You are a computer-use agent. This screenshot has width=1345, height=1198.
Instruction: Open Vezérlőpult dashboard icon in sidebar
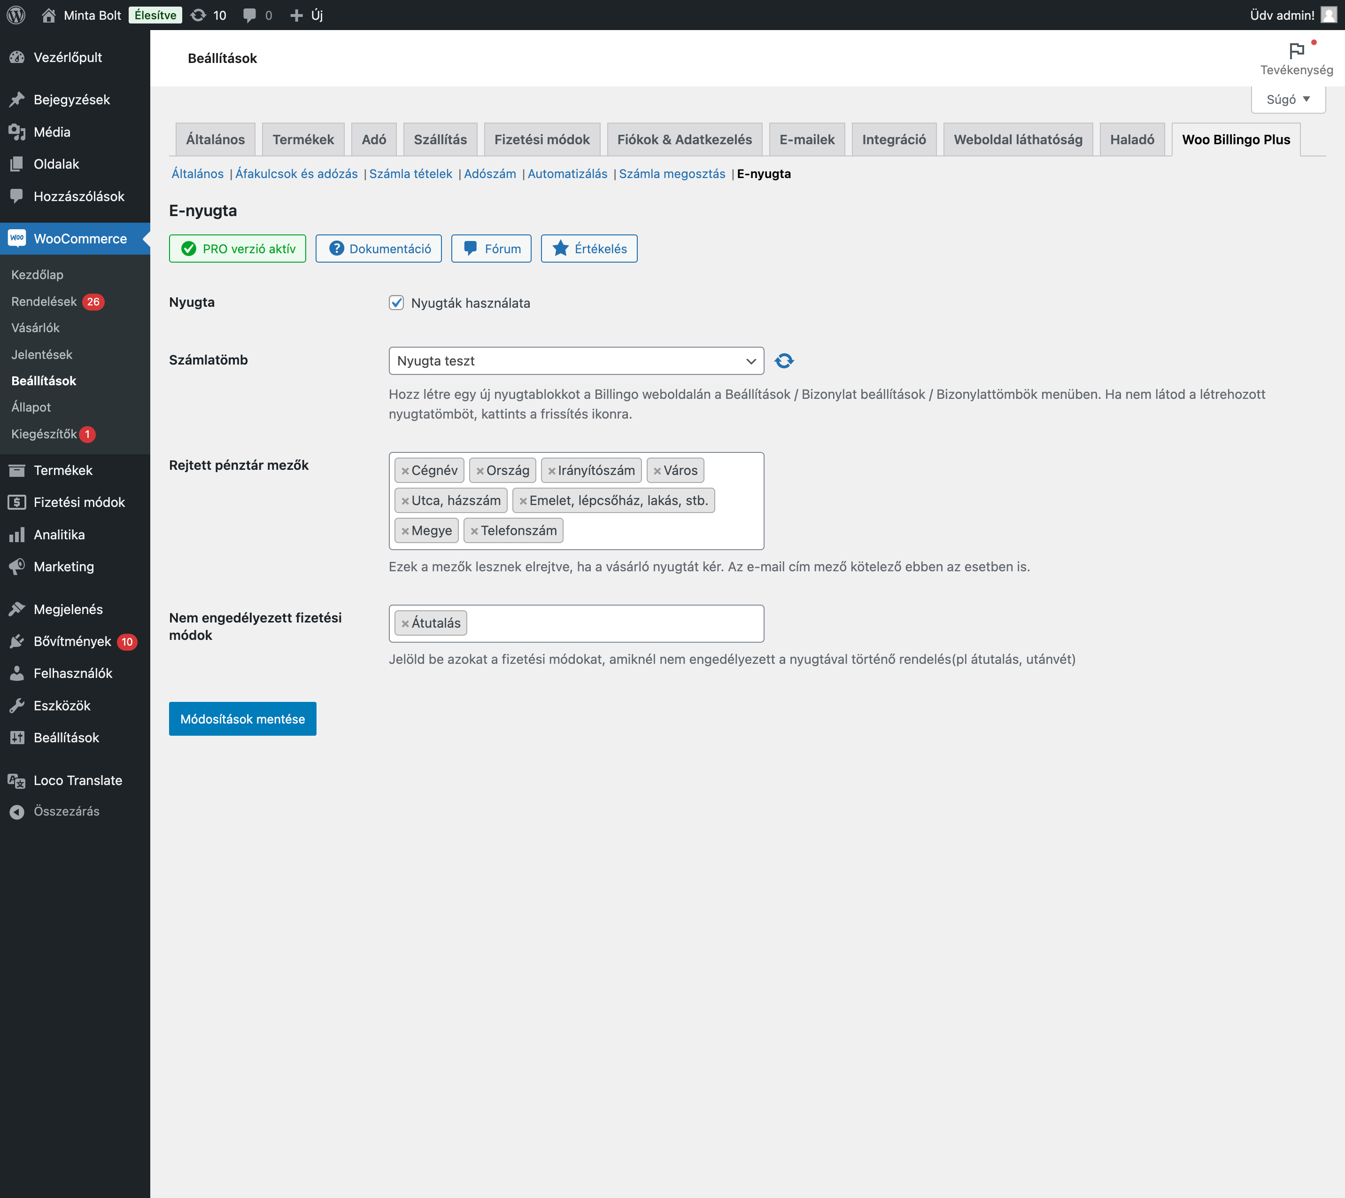coord(17,57)
